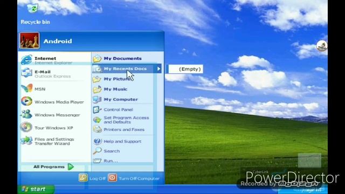Expand the My Recents Docs submenu arrow
Image resolution: width=345 pixels, height=194 pixels.
click(158, 69)
